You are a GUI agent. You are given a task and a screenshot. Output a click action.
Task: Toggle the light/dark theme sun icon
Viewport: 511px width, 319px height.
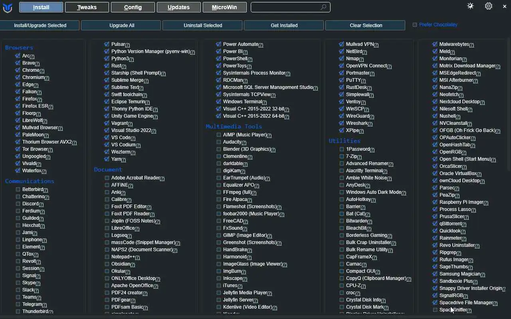(x=470, y=6)
